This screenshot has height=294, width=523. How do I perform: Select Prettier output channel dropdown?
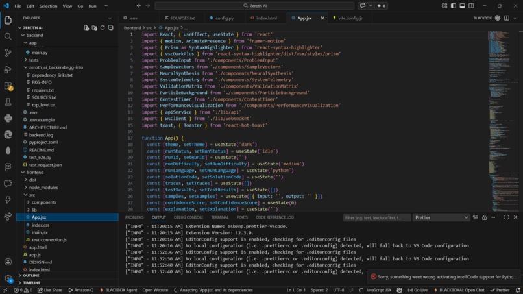pos(441,217)
